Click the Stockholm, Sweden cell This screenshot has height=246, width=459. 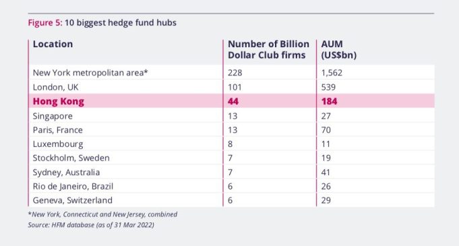click(x=71, y=158)
